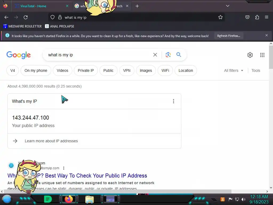Open the volume speaker tray icon
The width and height of the screenshot is (273, 205).
[x=243, y=199]
